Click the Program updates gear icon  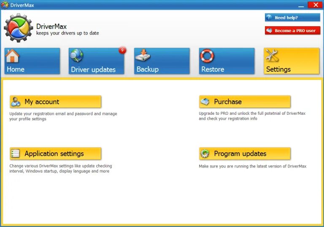point(205,154)
